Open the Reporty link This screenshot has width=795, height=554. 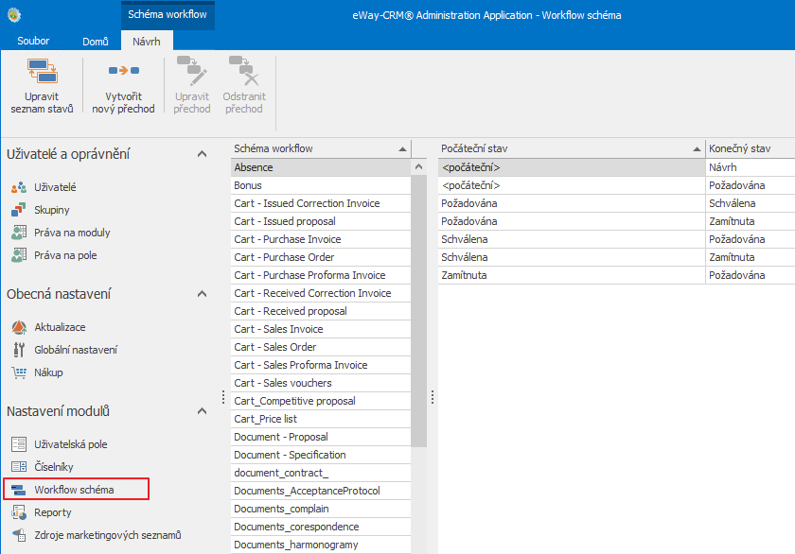[53, 512]
